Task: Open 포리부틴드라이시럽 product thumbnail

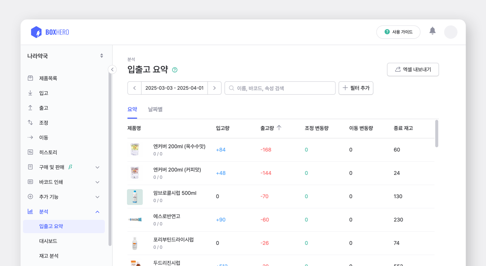Action: [x=135, y=243]
